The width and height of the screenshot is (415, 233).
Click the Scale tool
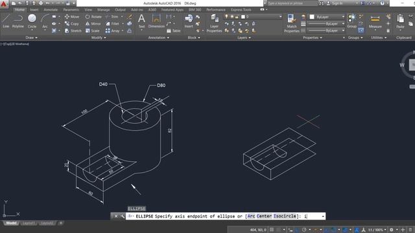coord(92,30)
